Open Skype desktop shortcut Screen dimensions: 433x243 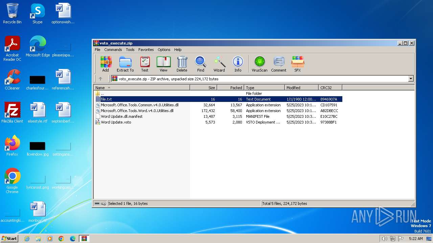coord(37,13)
